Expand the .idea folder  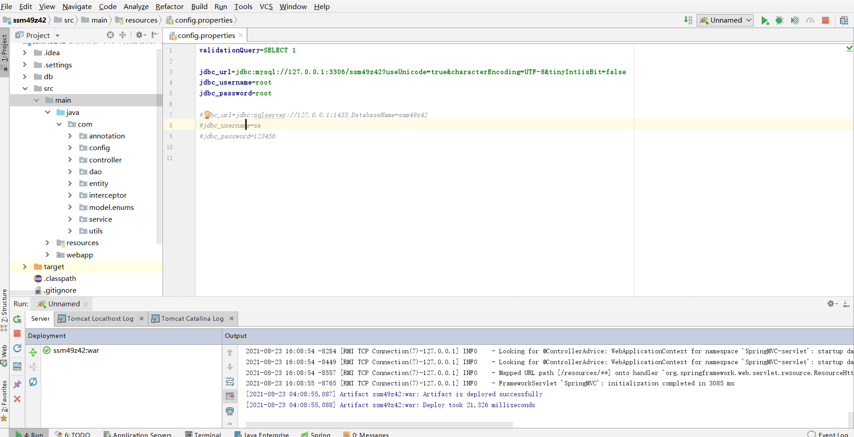pyautogui.click(x=25, y=52)
